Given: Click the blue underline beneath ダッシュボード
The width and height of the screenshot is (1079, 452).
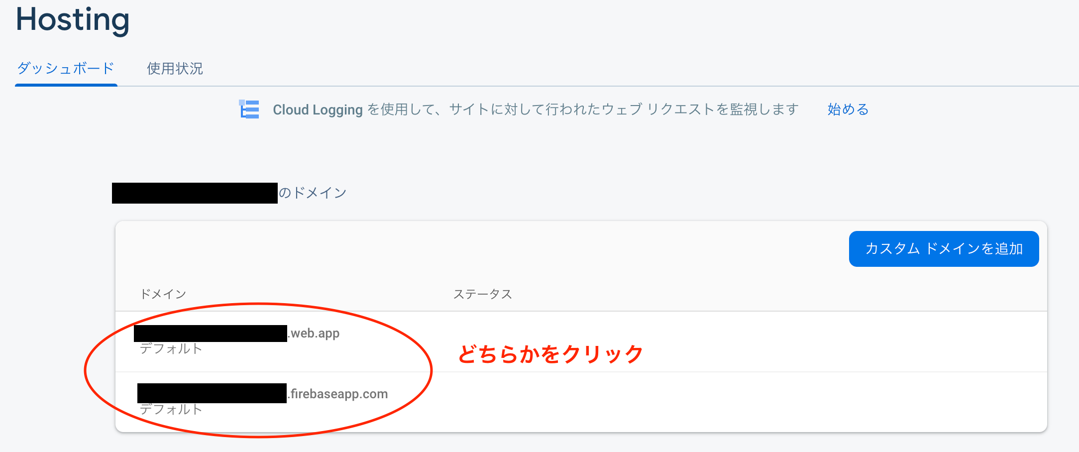Looking at the screenshot, I should [x=66, y=85].
